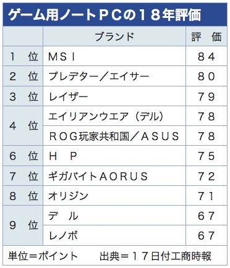Select the レイザー brand cell
The height and width of the screenshot is (268, 230).
pyautogui.click(x=114, y=96)
